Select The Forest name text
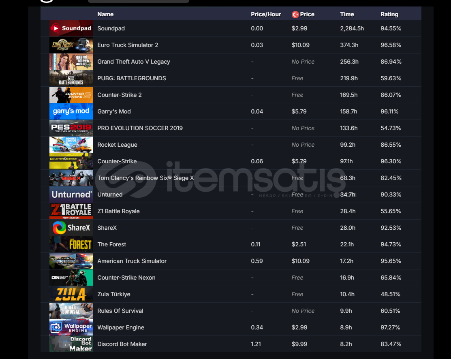 click(x=111, y=244)
